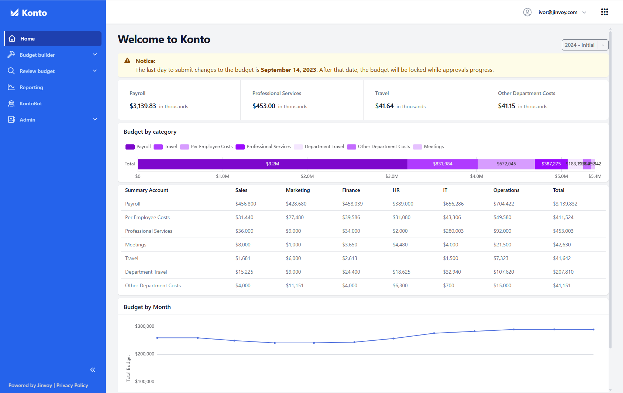
Task: Click the Total column header
Action: point(558,190)
